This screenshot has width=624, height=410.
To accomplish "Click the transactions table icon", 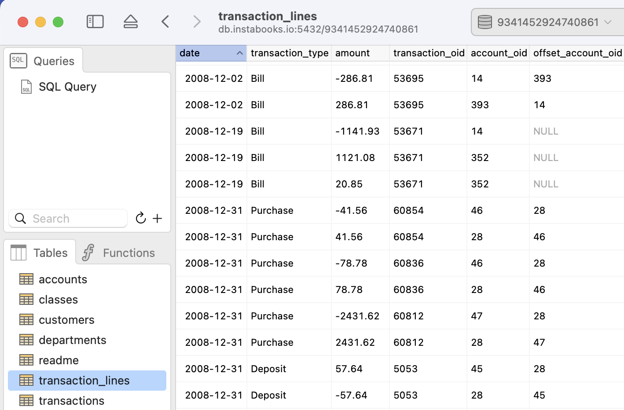I will pyautogui.click(x=26, y=401).
